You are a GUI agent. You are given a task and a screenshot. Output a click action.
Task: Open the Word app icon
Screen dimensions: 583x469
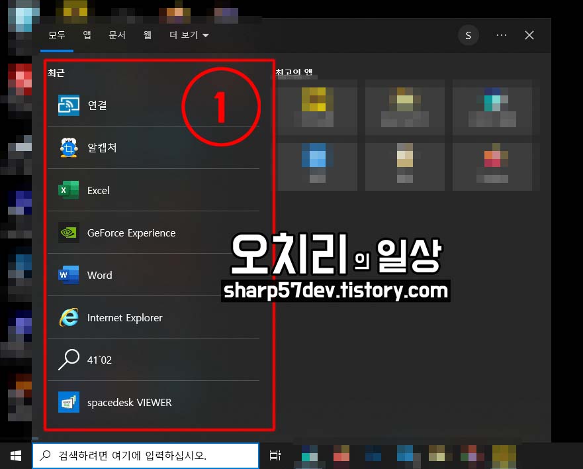(69, 275)
